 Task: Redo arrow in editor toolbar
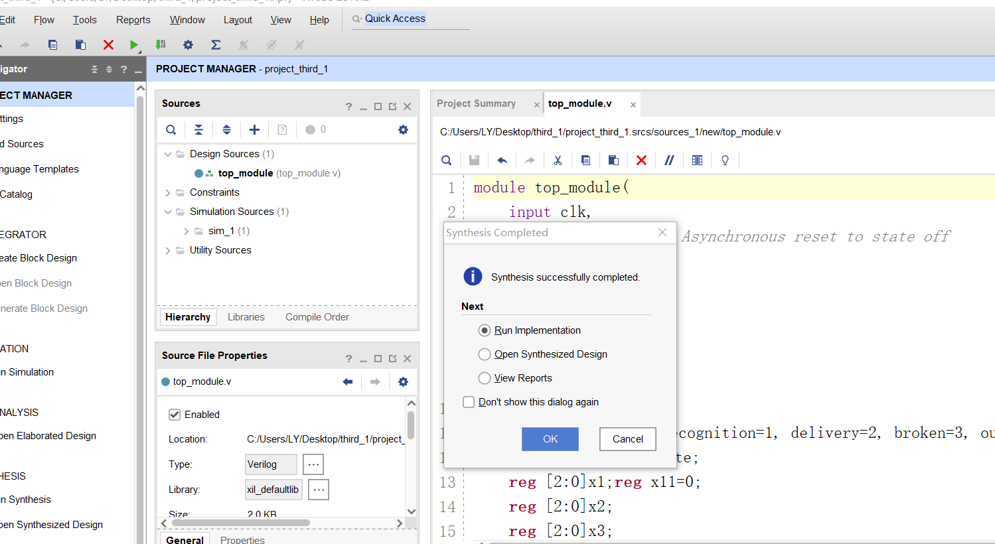tap(530, 160)
